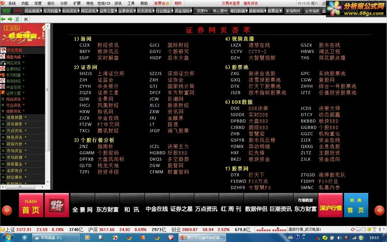Open 同花资讯 dropdown in toolbar
387x242 pixels.
[89, 11]
